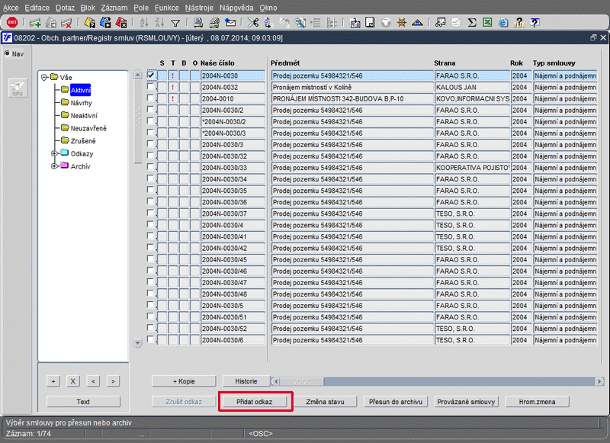610x443 pixels.
Task: Click the first printer icon in toolbar
Action: (x=198, y=23)
